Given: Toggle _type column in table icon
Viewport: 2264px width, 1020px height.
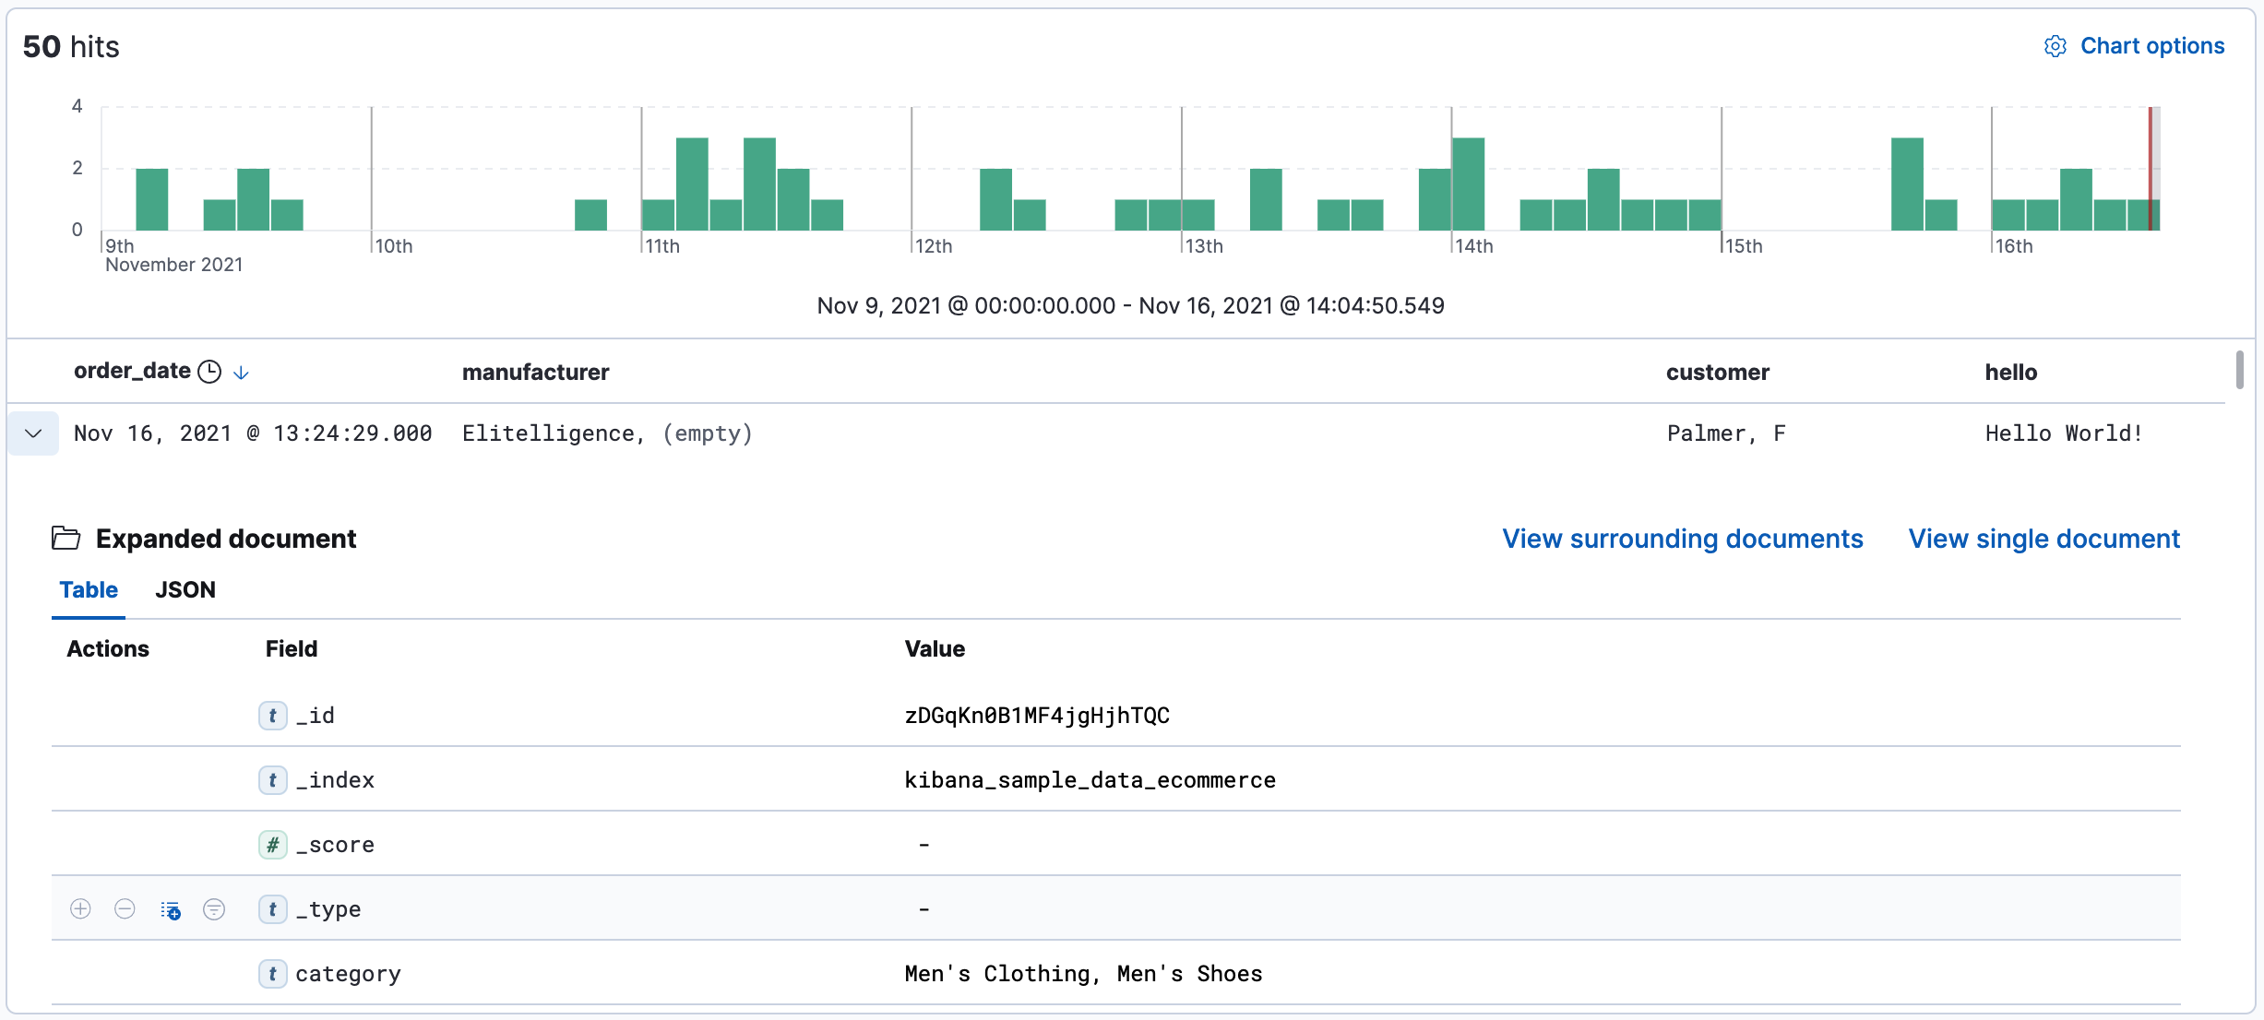Looking at the screenshot, I should [x=170, y=910].
